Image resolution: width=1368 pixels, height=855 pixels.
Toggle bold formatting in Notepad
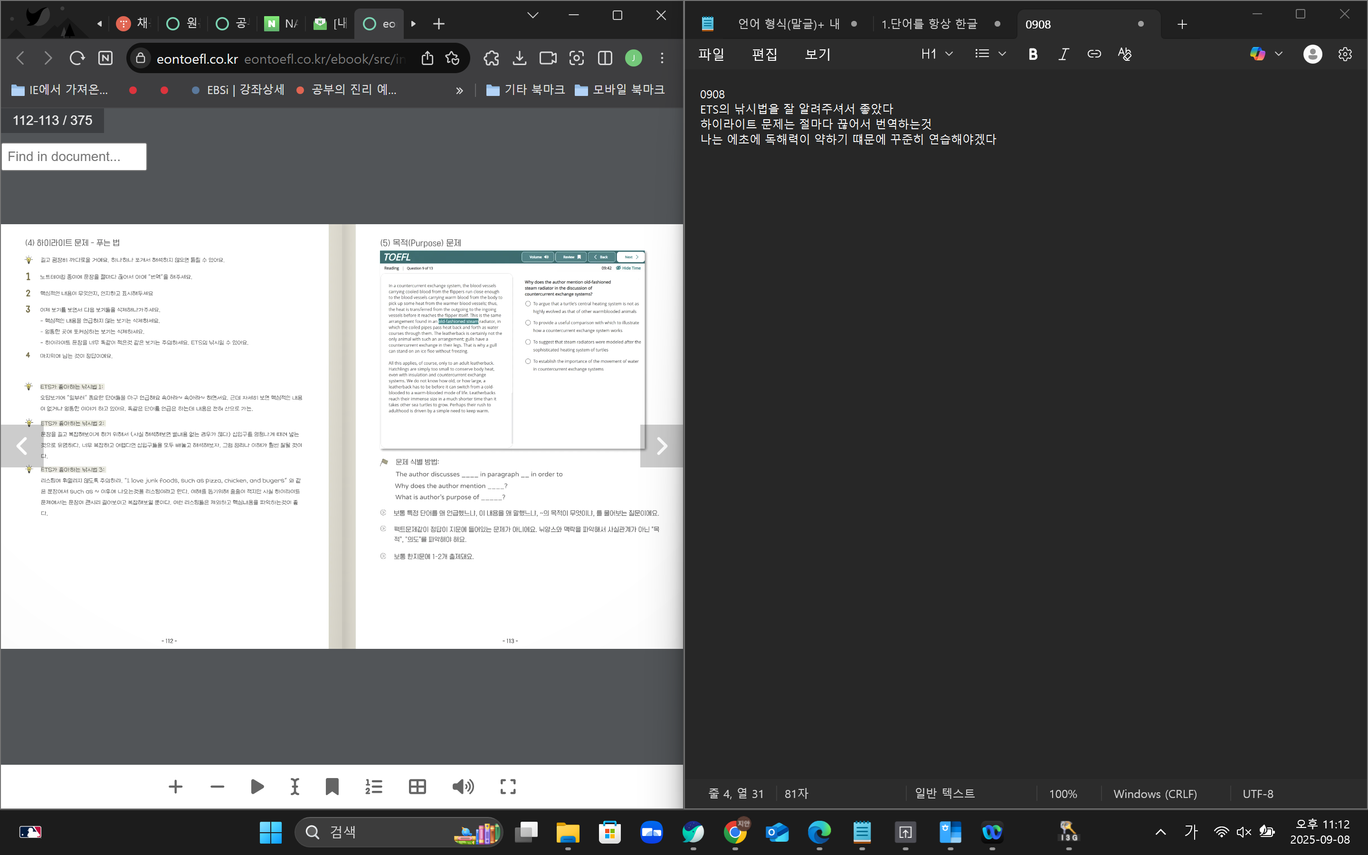point(1033,54)
